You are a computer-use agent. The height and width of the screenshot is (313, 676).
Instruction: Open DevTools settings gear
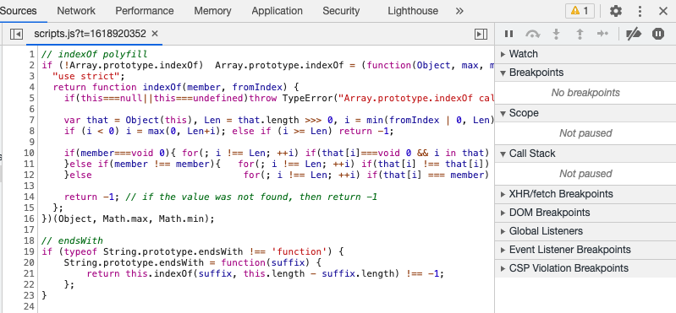click(x=616, y=11)
